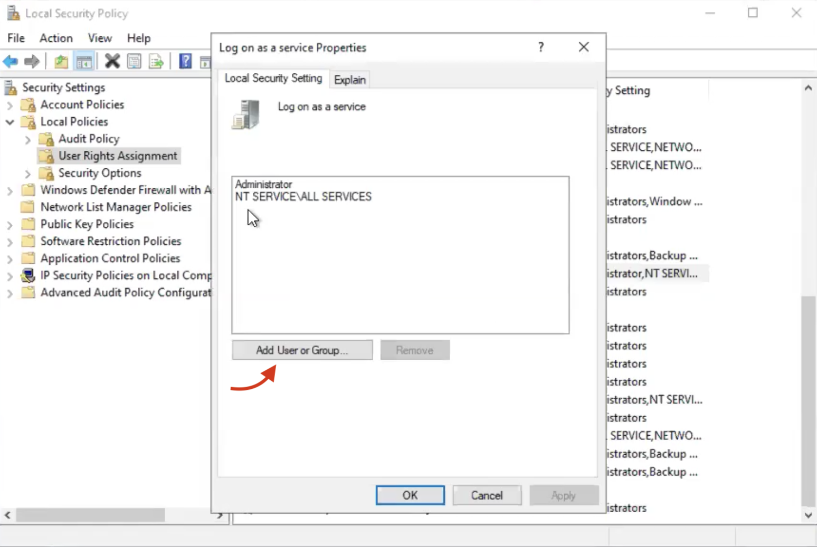Viewport: 817px width, 547px height.
Task: Switch to the Explain tab
Action: (349, 80)
